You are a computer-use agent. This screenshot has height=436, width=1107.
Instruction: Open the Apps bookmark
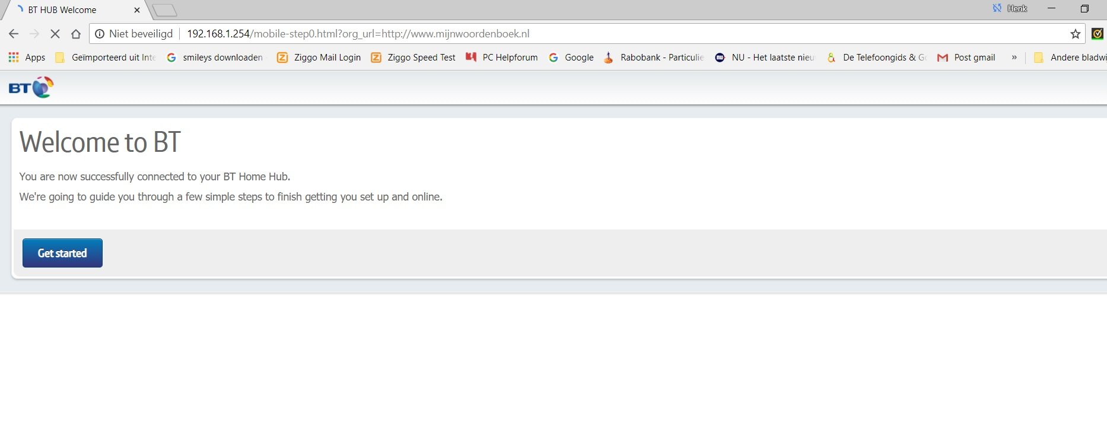27,58
